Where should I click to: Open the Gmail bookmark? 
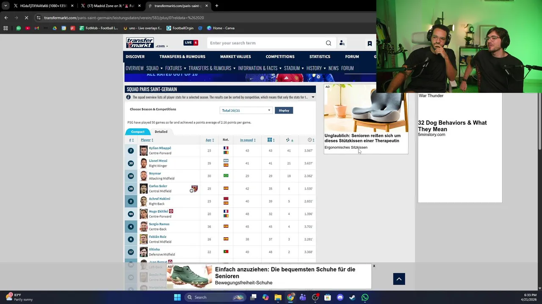coord(36,28)
